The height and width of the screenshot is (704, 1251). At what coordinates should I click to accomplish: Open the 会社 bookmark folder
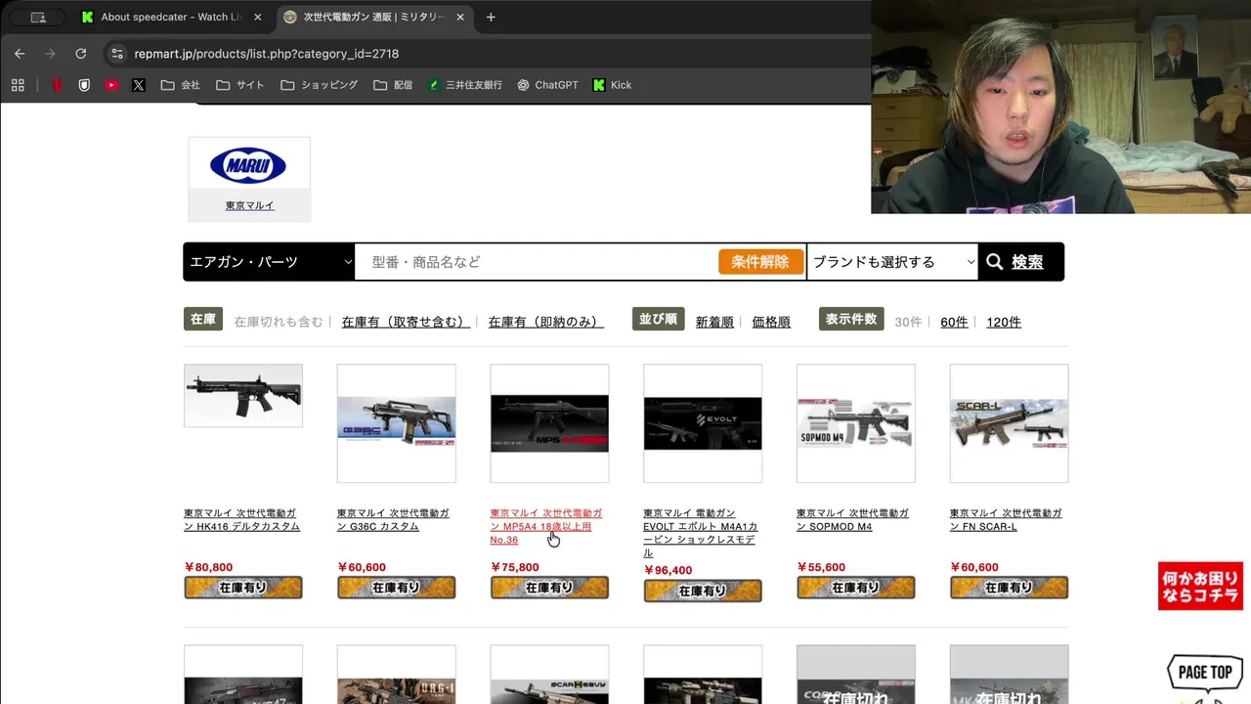pyautogui.click(x=181, y=85)
